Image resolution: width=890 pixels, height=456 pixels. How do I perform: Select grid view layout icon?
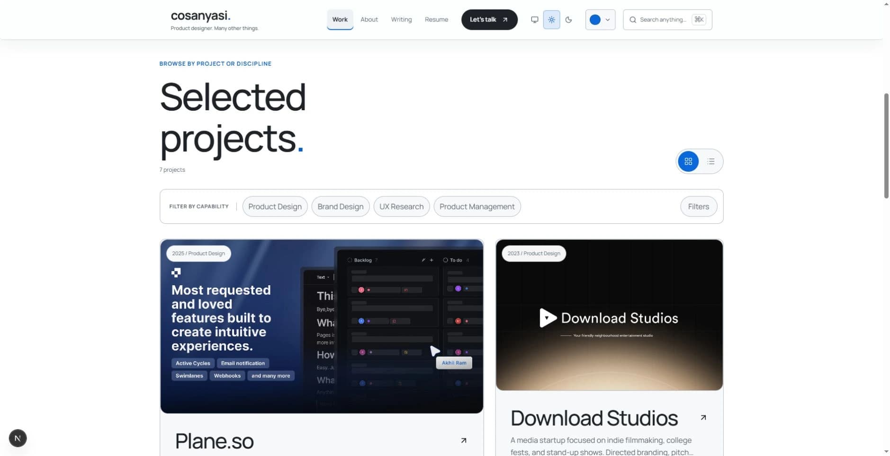[x=688, y=161]
